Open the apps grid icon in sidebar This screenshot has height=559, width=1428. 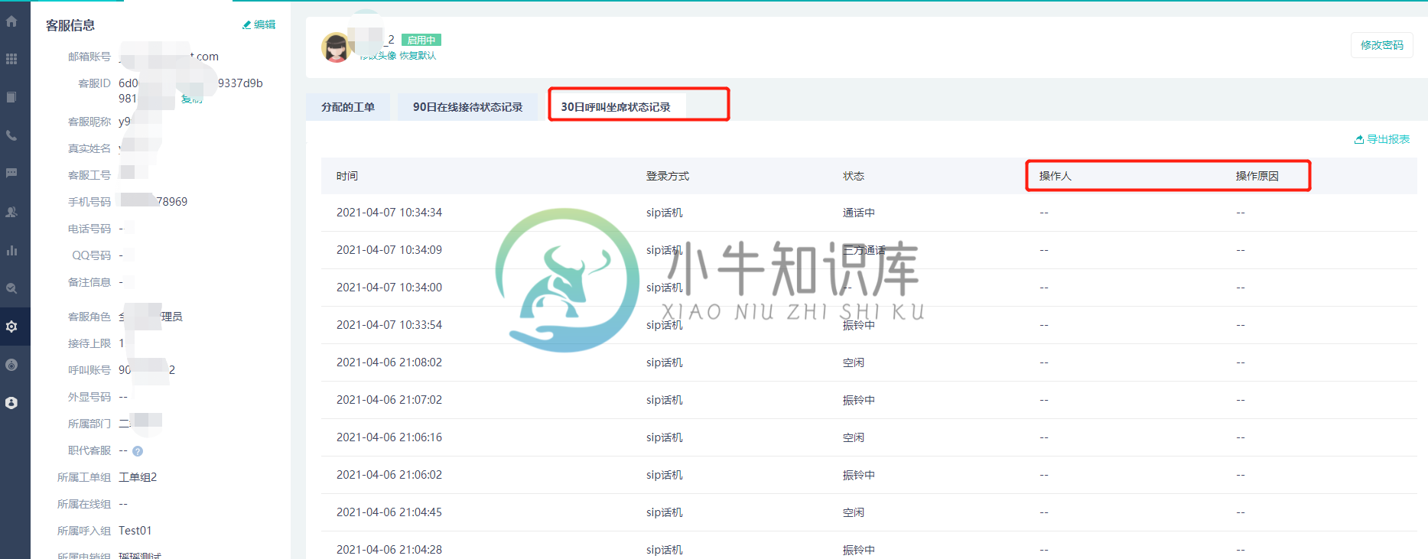pyautogui.click(x=11, y=59)
